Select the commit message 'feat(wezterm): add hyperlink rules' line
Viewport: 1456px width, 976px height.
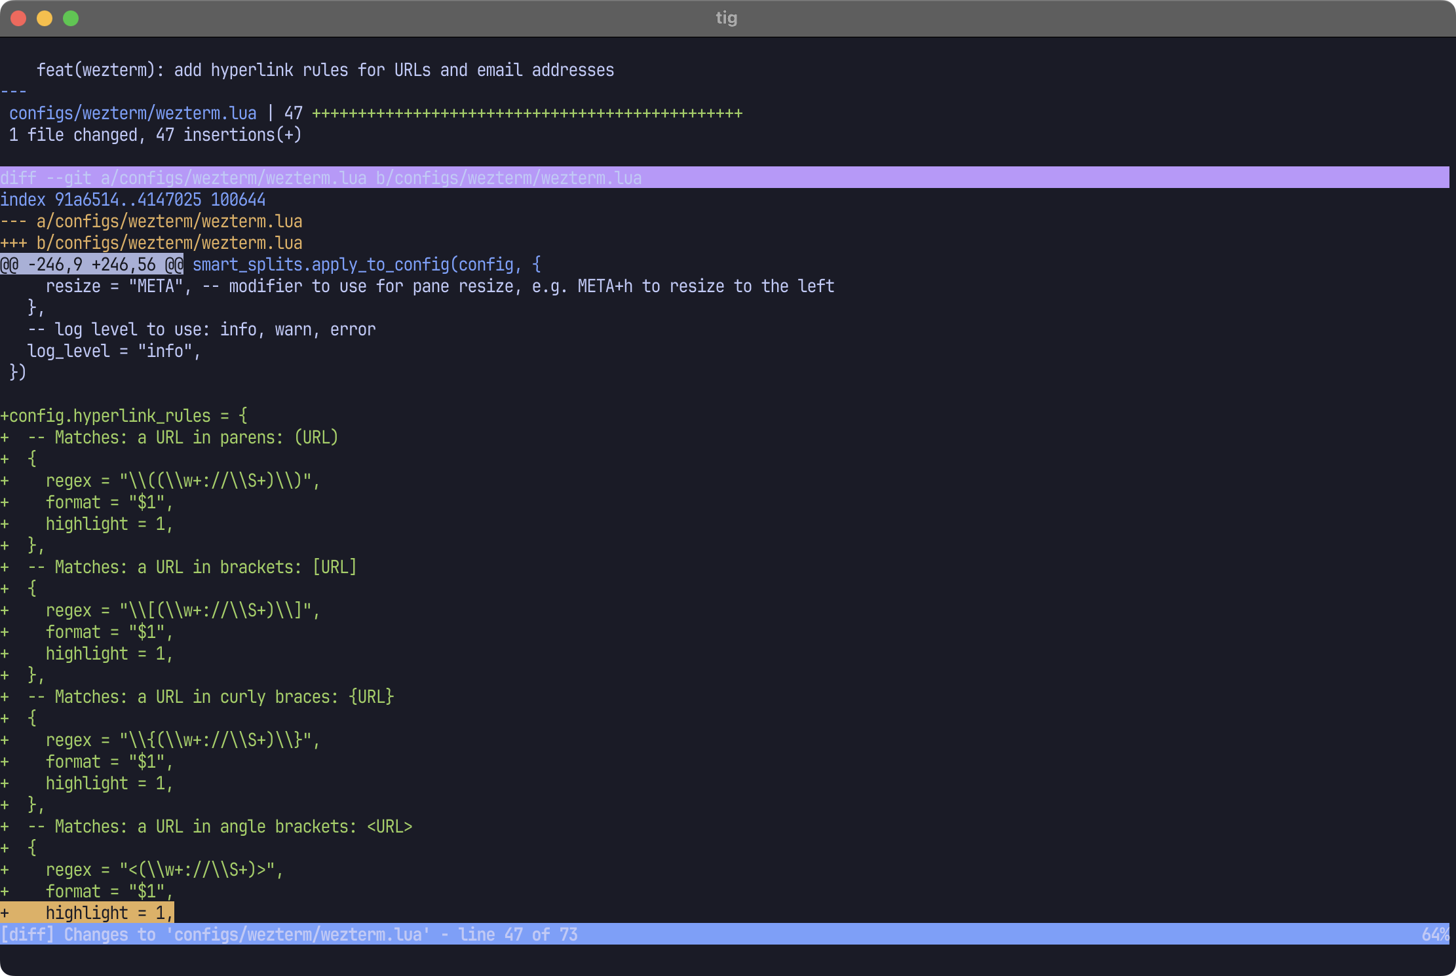point(325,70)
